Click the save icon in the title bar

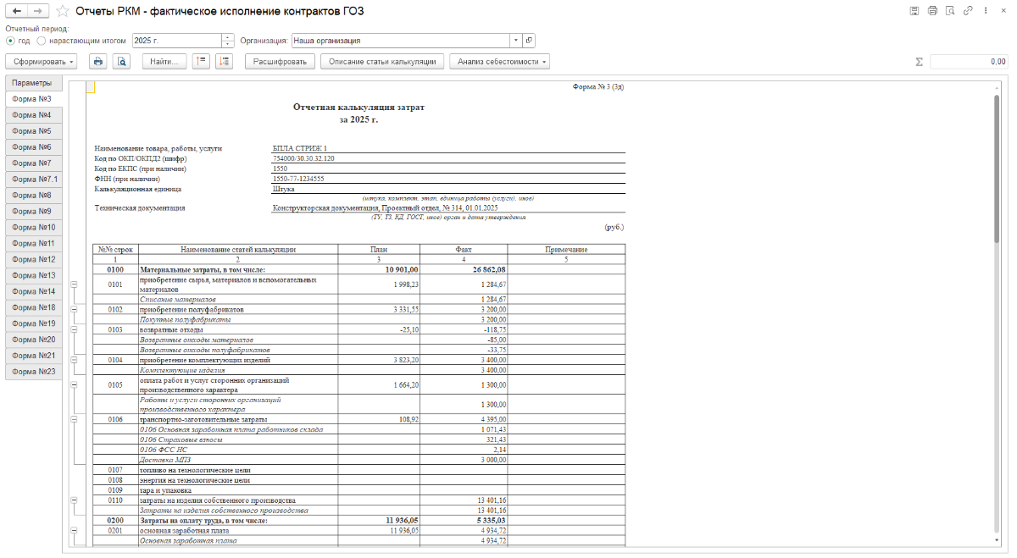(914, 11)
